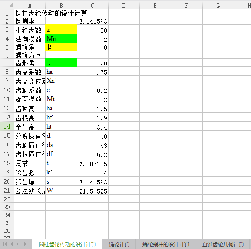Select cell 端面模数
The image size is (251, 249).
[30, 99]
